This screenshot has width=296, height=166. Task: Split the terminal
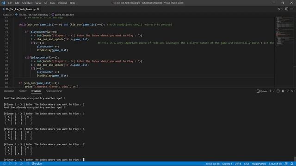(x=278, y=91)
